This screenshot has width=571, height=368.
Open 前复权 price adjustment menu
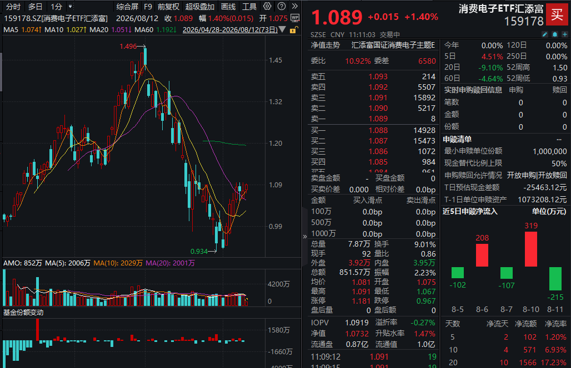click(x=169, y=7)
